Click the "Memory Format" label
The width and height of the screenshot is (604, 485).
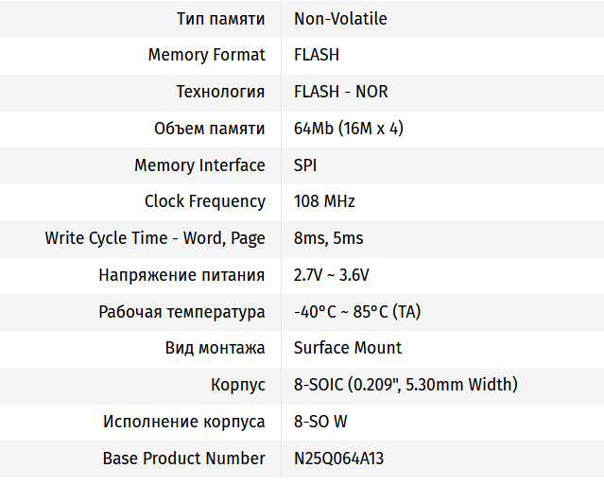206,55
